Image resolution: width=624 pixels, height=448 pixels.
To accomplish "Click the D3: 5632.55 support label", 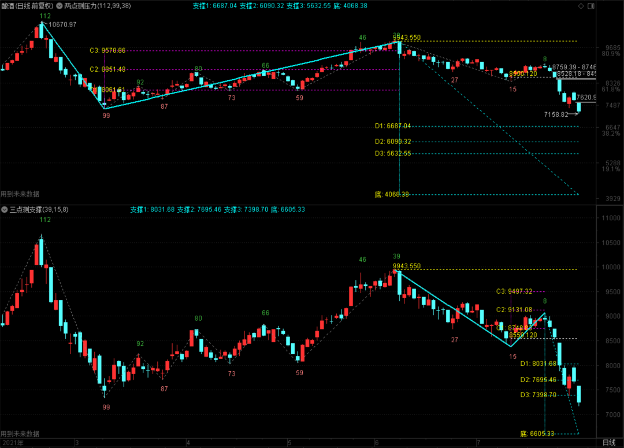I will (x=393, y=153).
